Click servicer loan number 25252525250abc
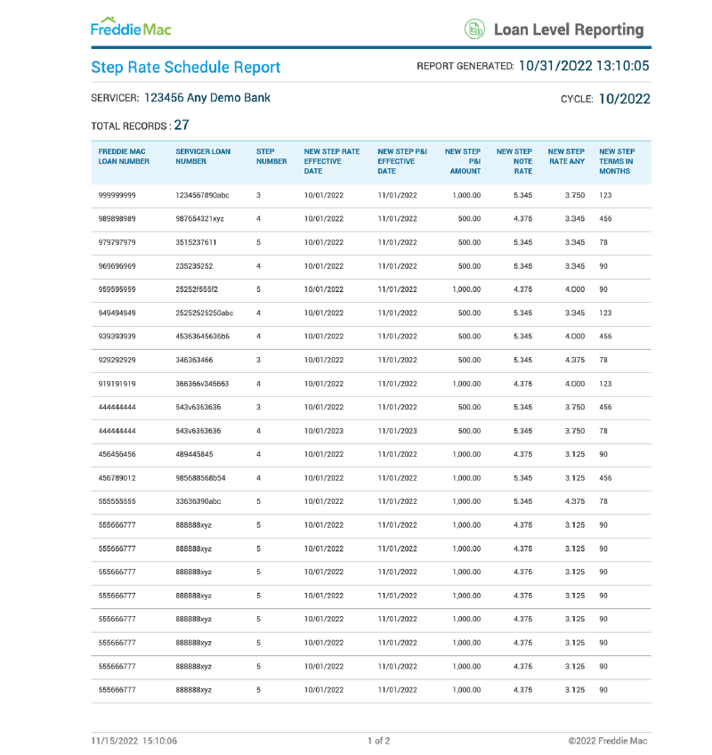Image resolution: width=712 pixels, height=755 pixels. [205, 313]
